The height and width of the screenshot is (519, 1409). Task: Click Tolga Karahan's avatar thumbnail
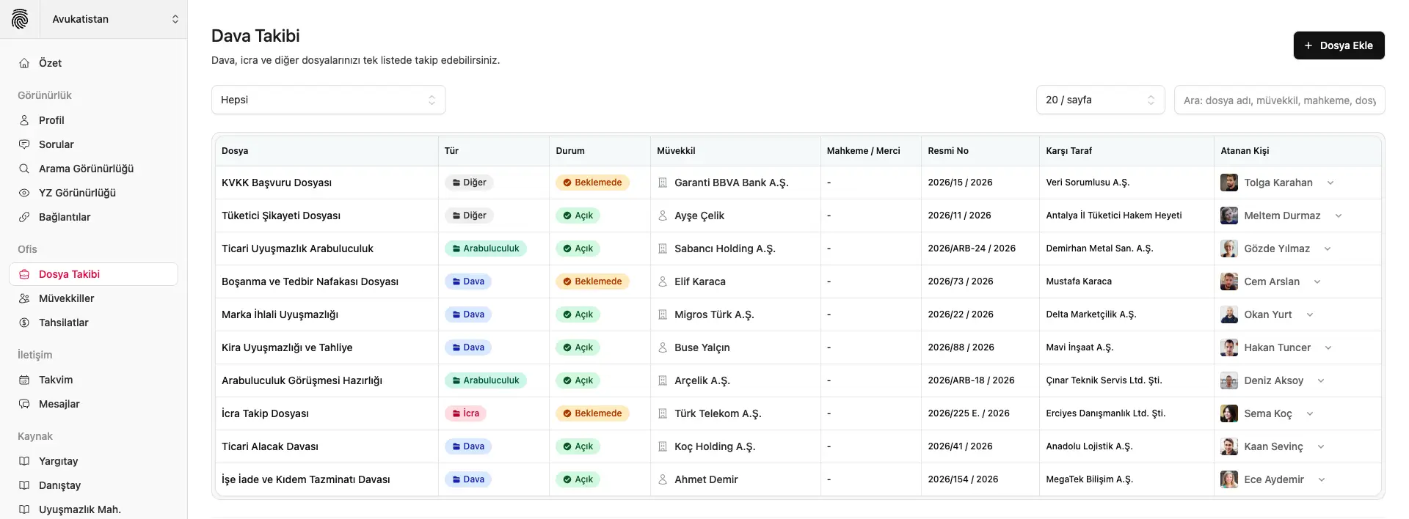pos(1228,183)
